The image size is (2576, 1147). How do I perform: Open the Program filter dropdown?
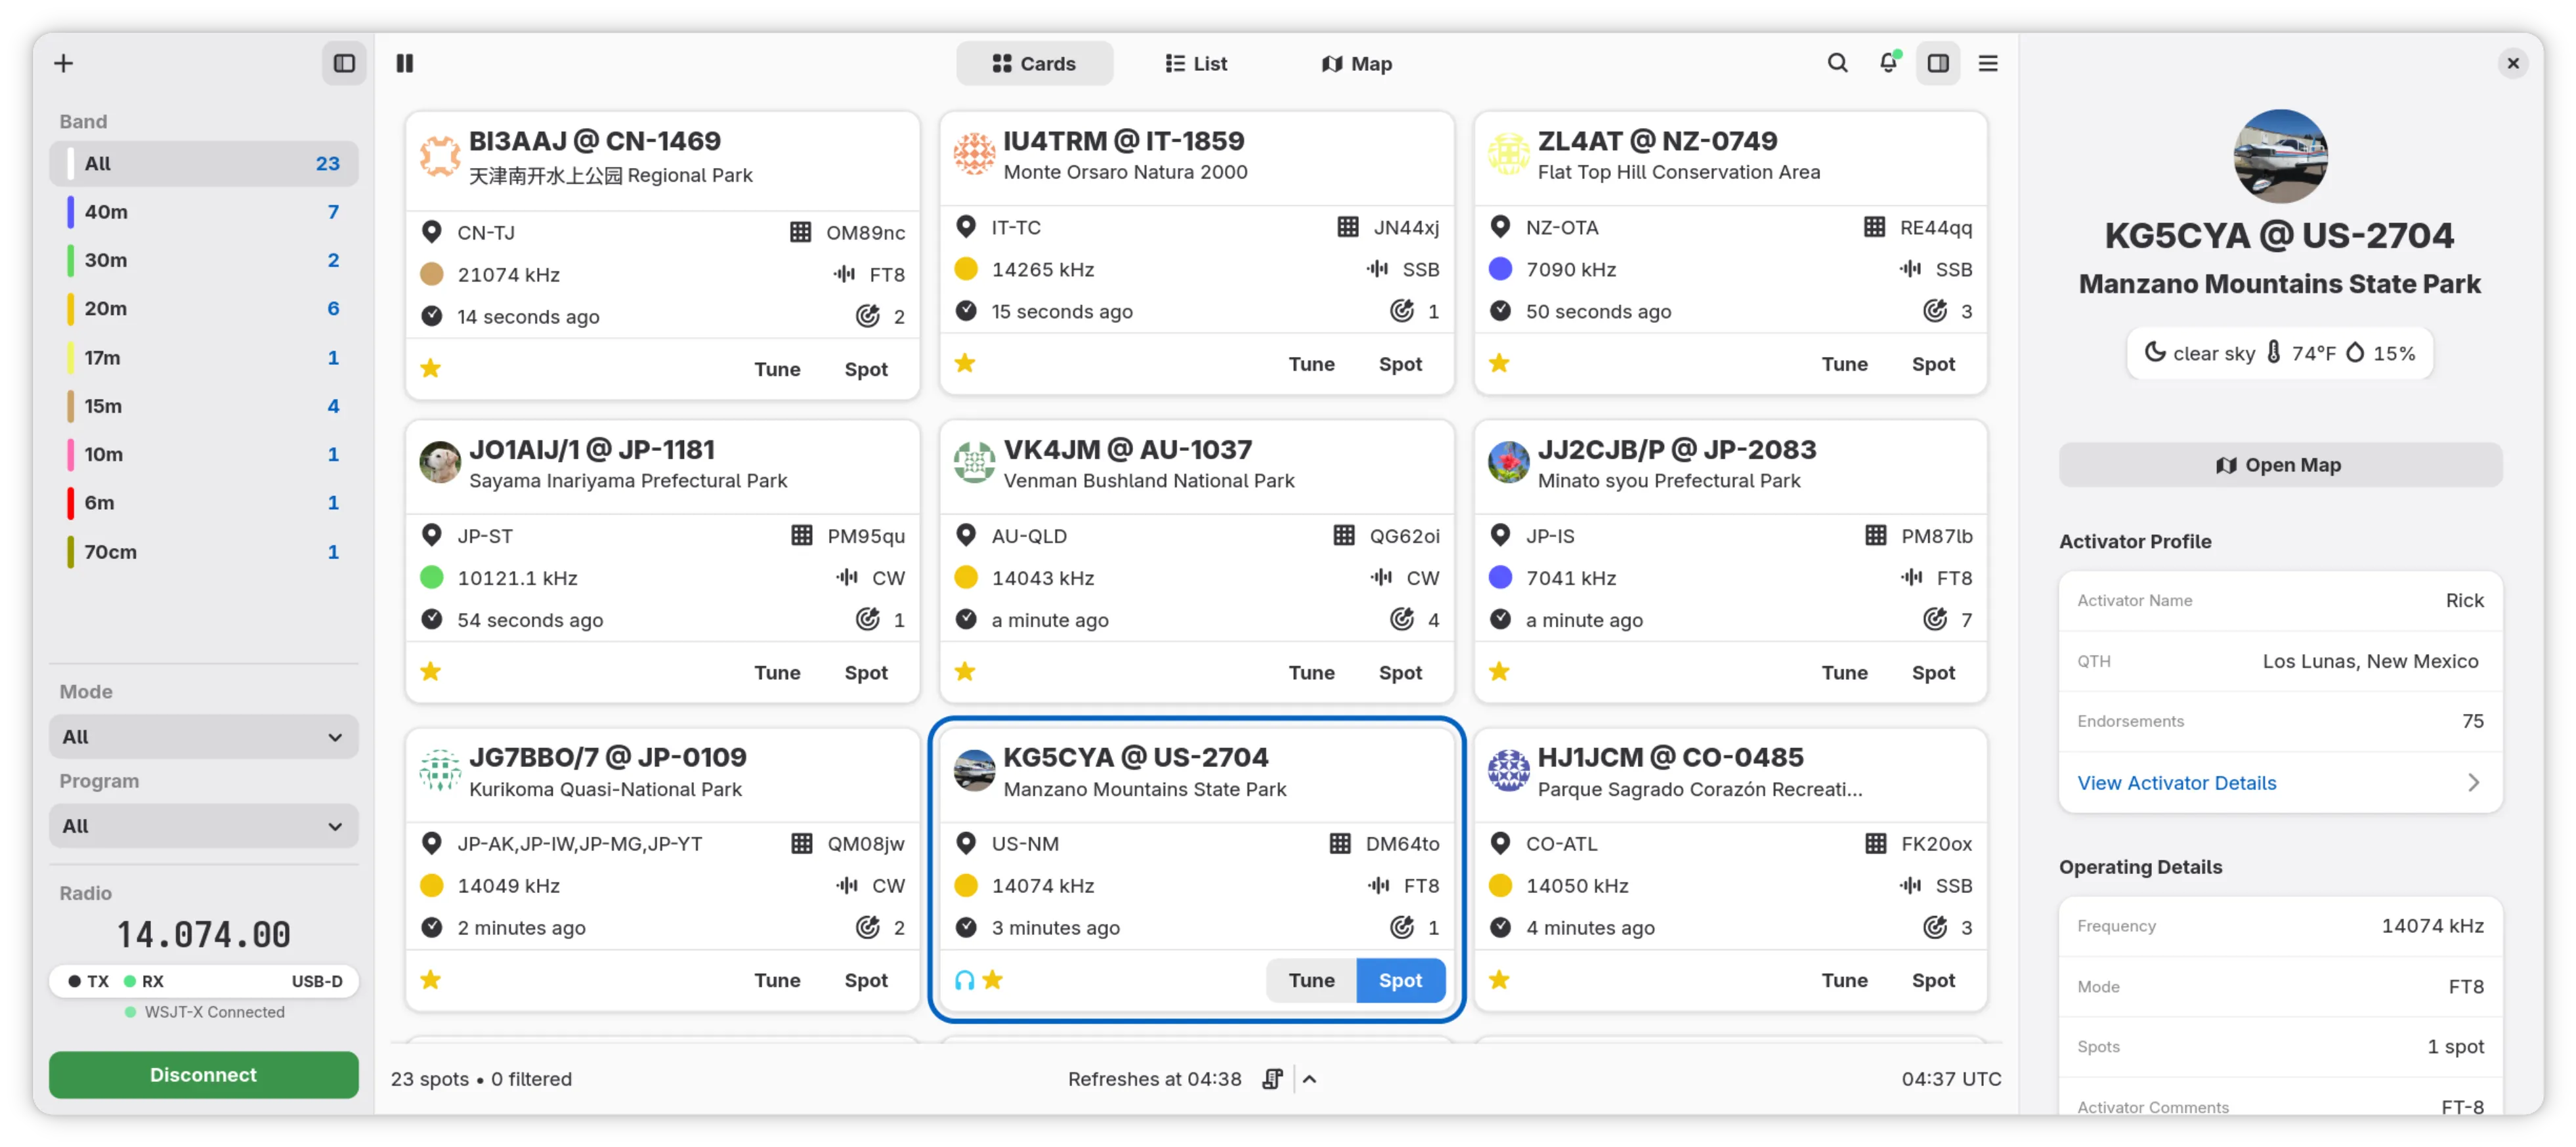coord(204,826)
